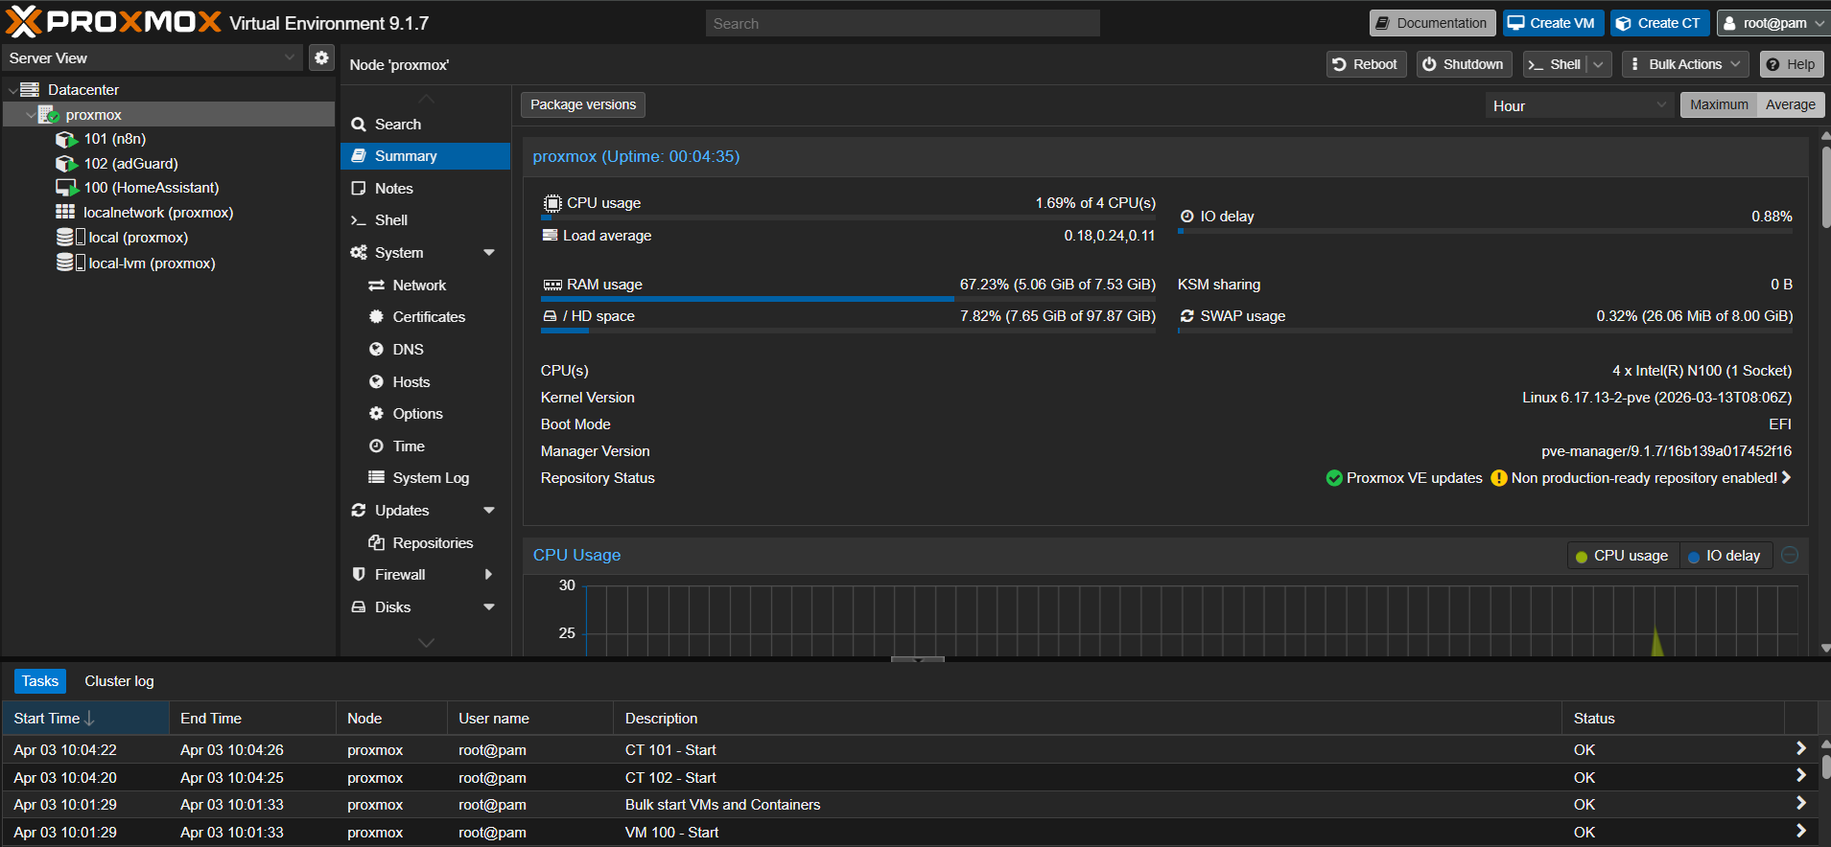Image resolution: width=1831 pixels, height=847 pixels.
Task: Select the Maximum graph mode toggle
Action: pos(1719,104)
